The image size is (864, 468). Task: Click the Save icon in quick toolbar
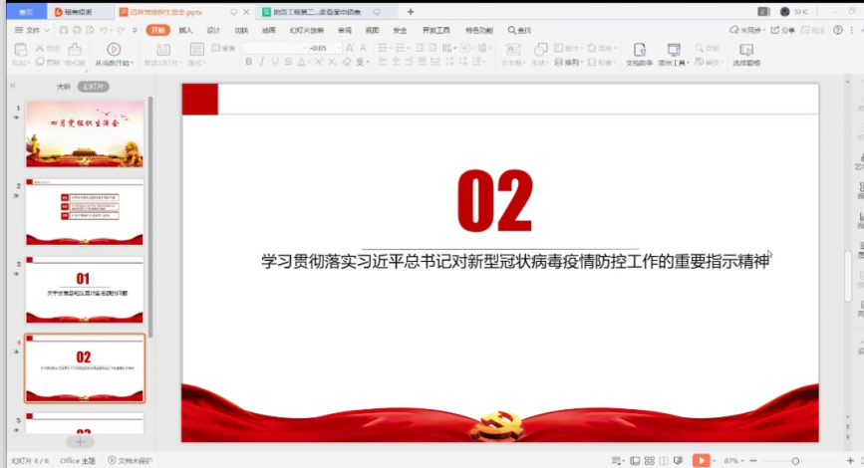(63, 31)
